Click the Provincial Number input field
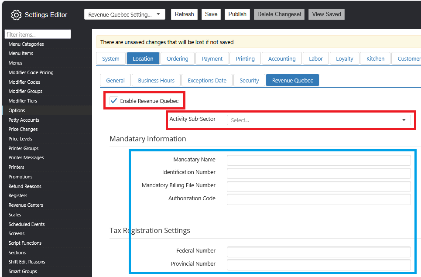The width and height of the screenshot is (421, 277). point(319,265)
